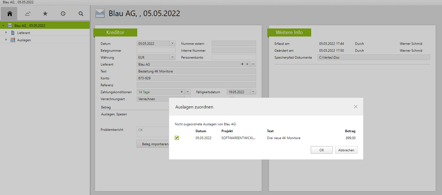442x195 pixels.
Task: Open the search magnifier tab
Action: tap(81, 14)
